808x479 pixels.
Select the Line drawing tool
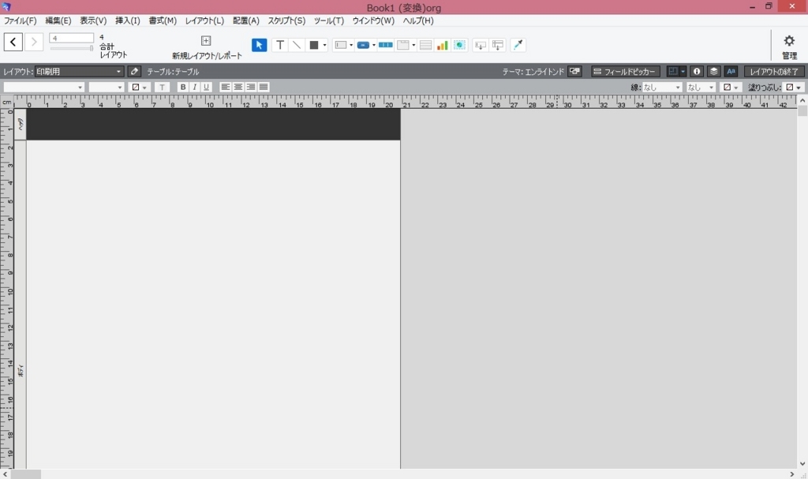tap(297, 45)
